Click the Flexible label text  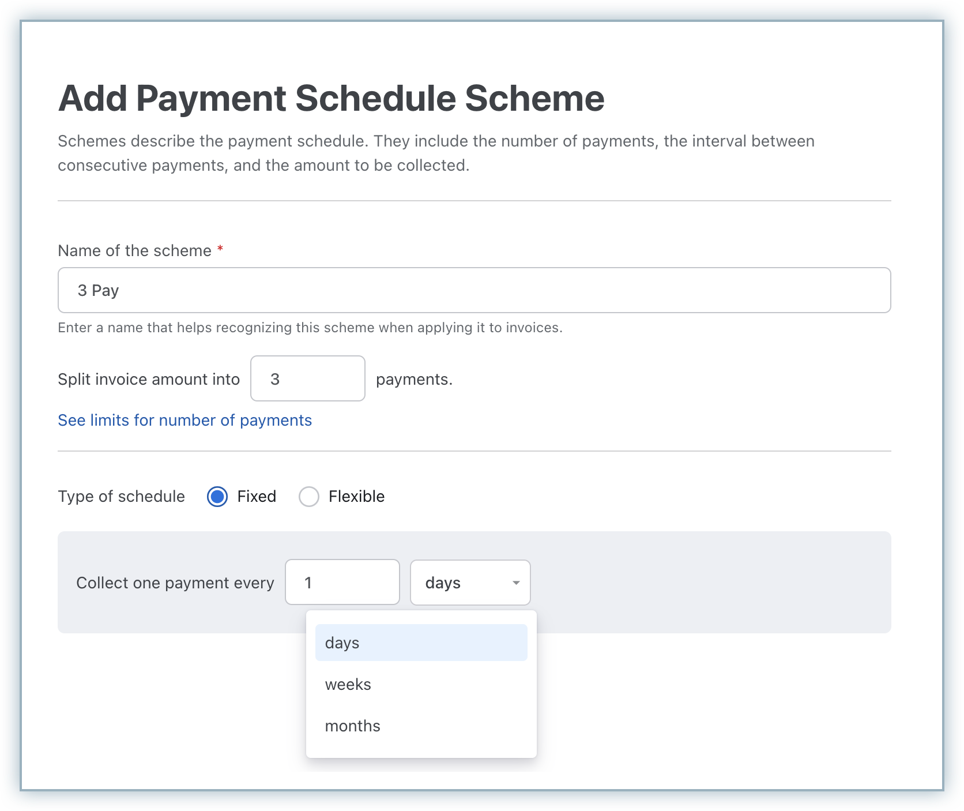[x=356, y=497]
